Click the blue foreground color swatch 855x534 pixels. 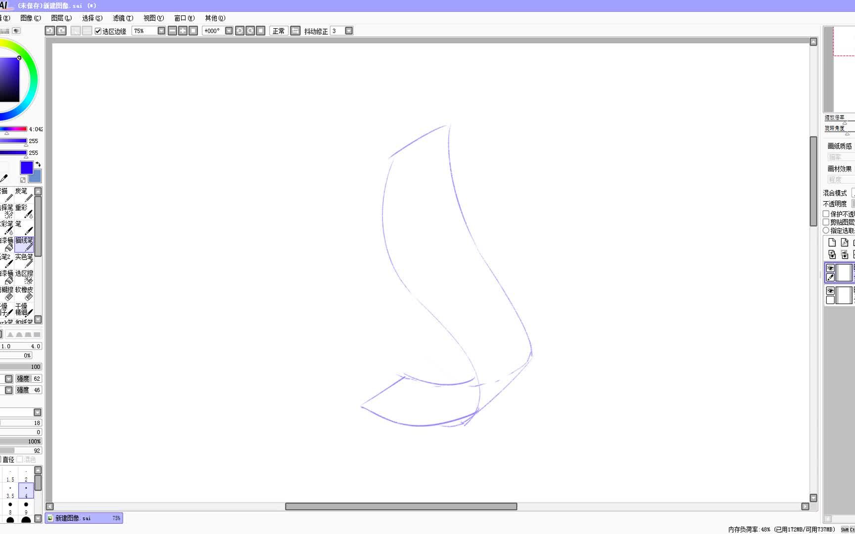point(26,168)
